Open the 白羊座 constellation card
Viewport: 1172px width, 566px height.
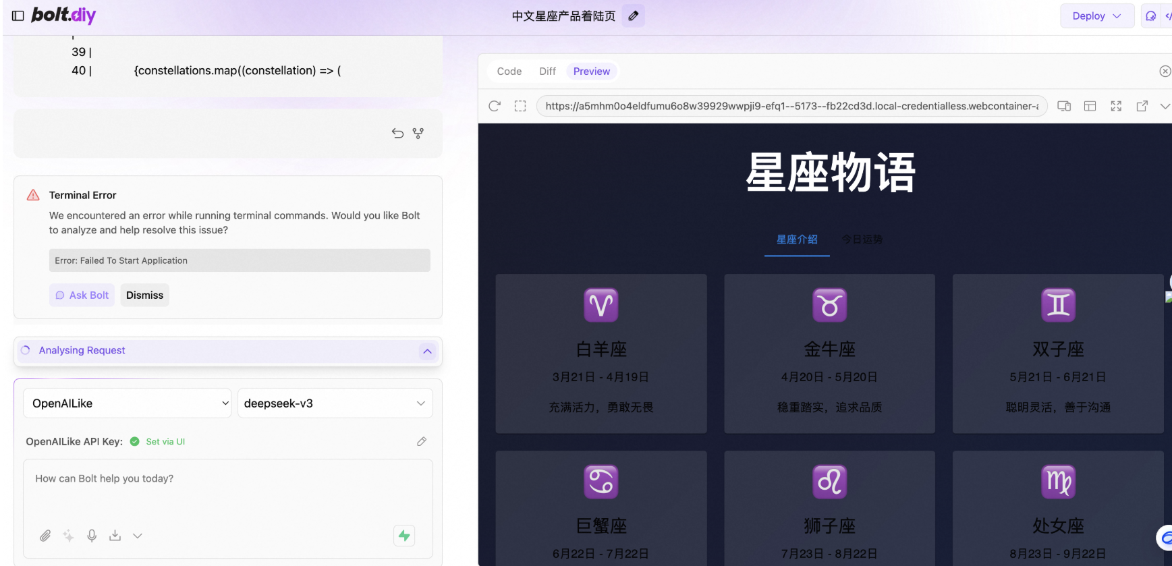(x=601, y=353)
